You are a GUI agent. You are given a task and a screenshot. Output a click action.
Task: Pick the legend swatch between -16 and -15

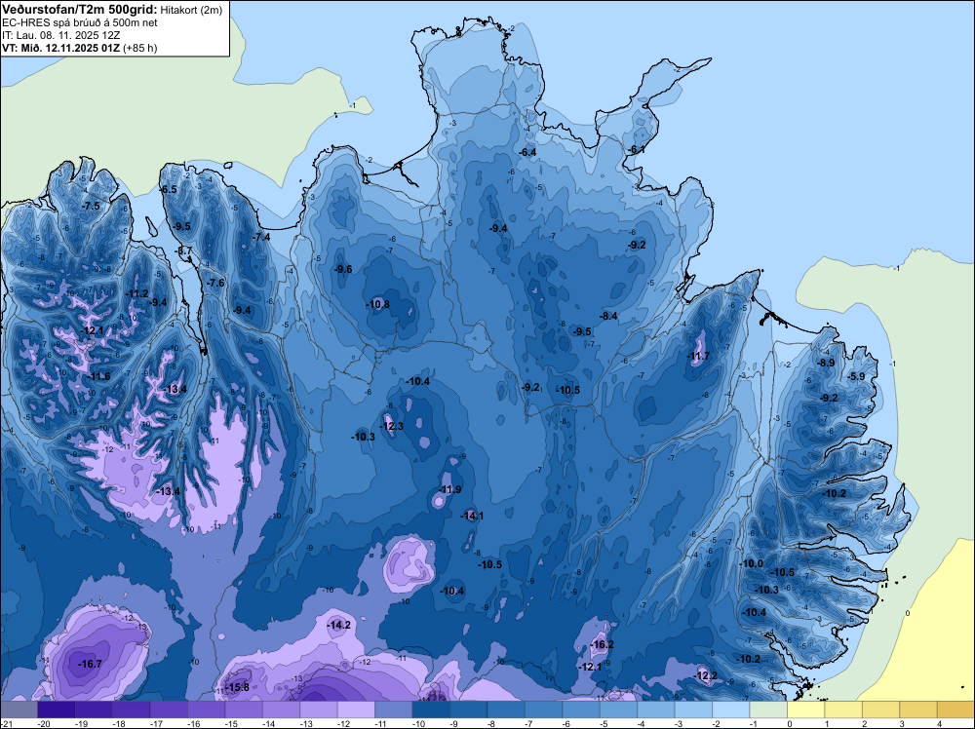point(206,710)
